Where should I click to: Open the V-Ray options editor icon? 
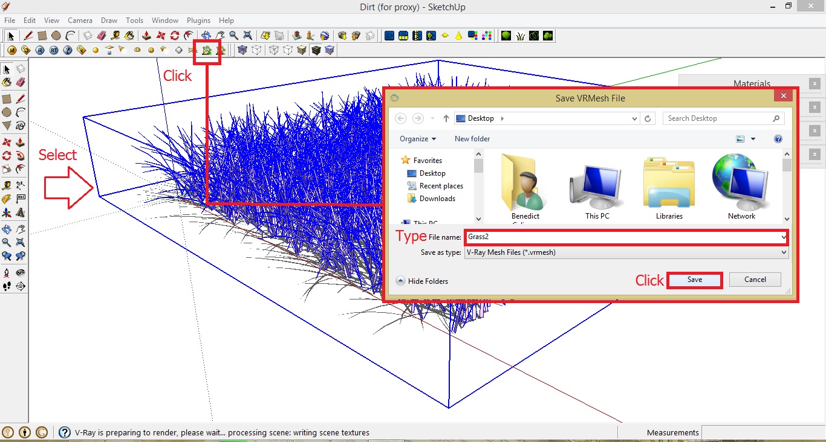[26, 50]
